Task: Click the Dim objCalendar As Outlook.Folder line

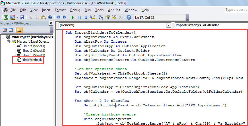Action: pyautogui.click(x=112, y=51)
